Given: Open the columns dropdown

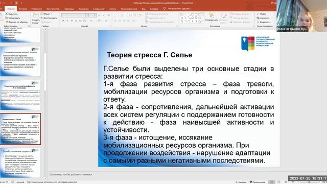Looking at the screenshot, I should click(x=134, y=21).
